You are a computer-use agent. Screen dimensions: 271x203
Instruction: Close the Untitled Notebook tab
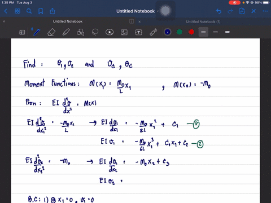coord(4,21)
